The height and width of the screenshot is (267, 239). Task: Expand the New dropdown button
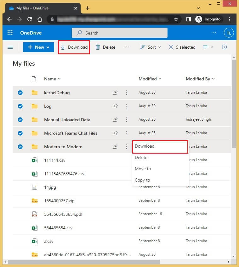pos(38,47)
